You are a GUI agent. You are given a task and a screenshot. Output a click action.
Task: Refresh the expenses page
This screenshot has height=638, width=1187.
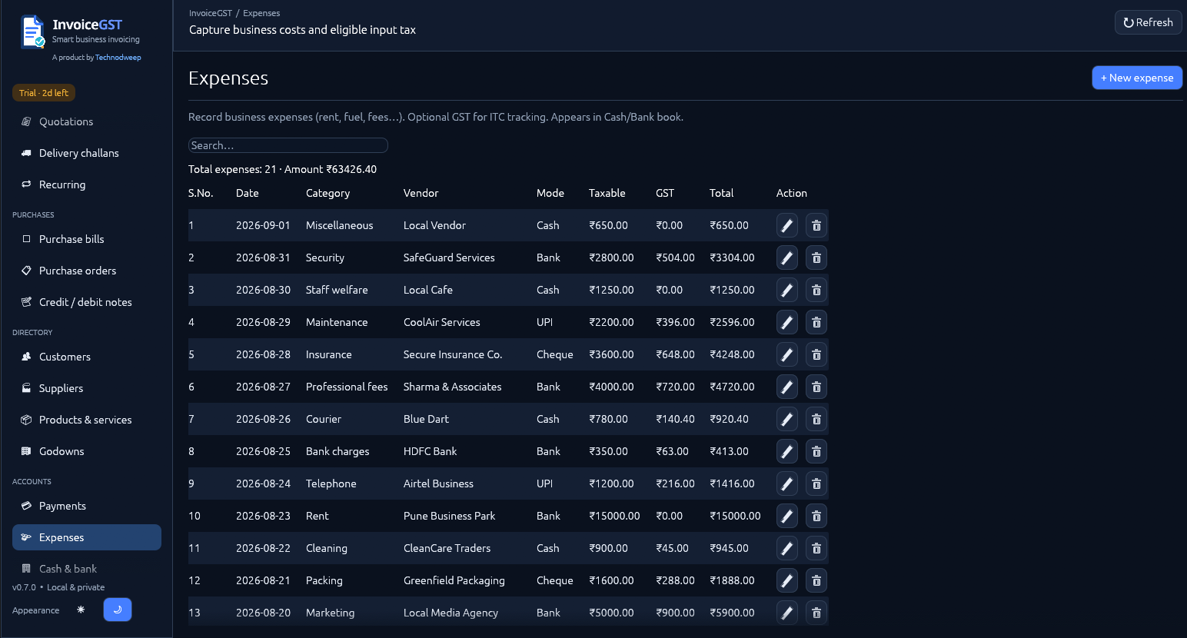point(1148,22)
